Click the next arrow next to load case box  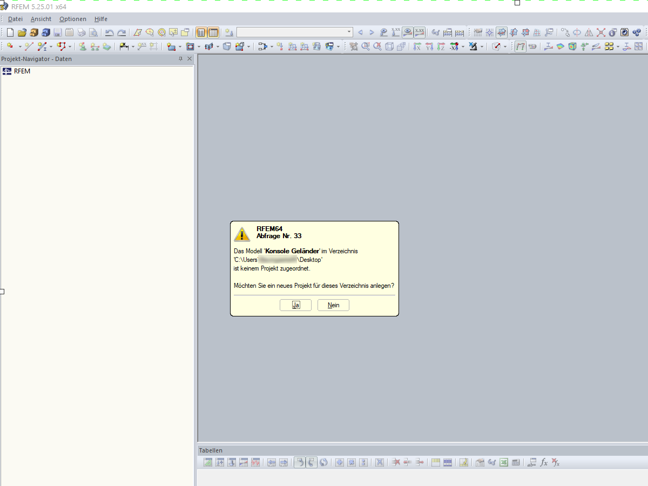point(372,32)
